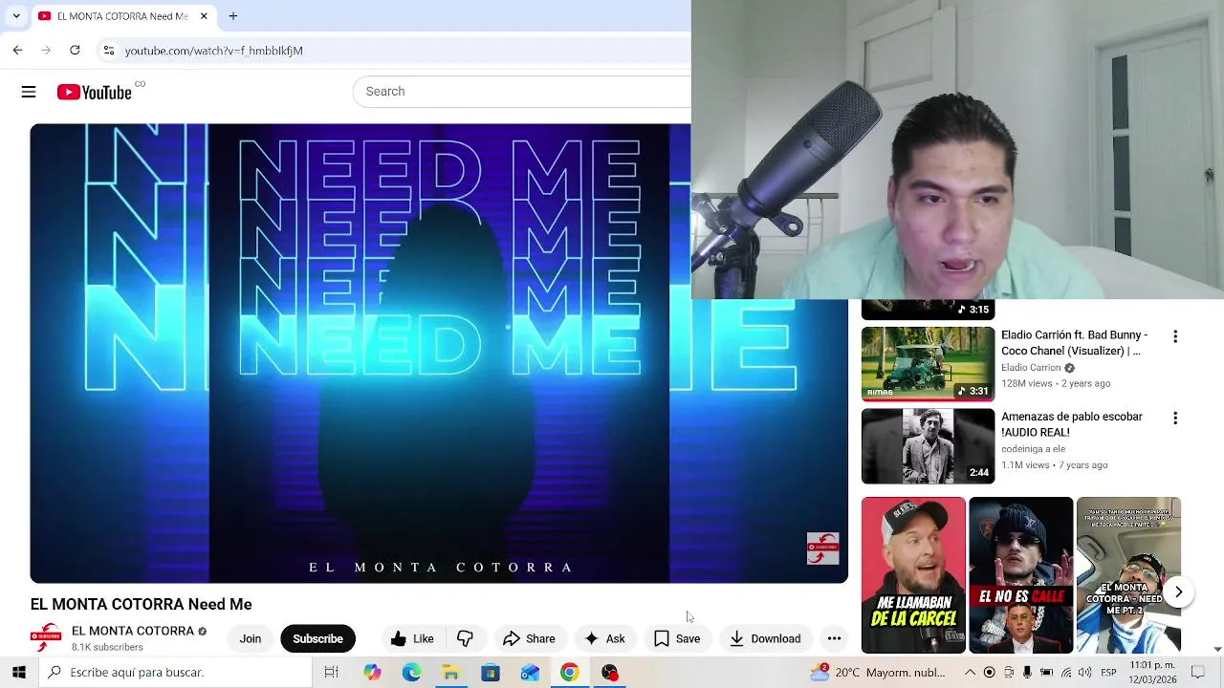Click the subscribe watermark in the video corner
The width and height of the screenshot is (1224, 688).
coord(822,548)
